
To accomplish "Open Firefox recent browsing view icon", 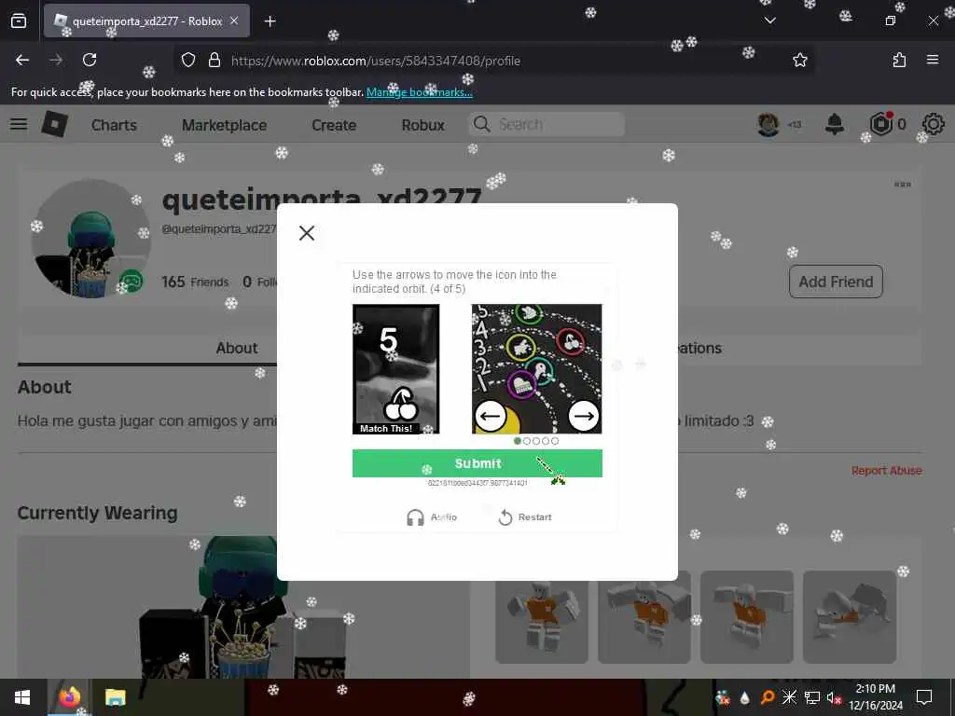I will 19,21.
